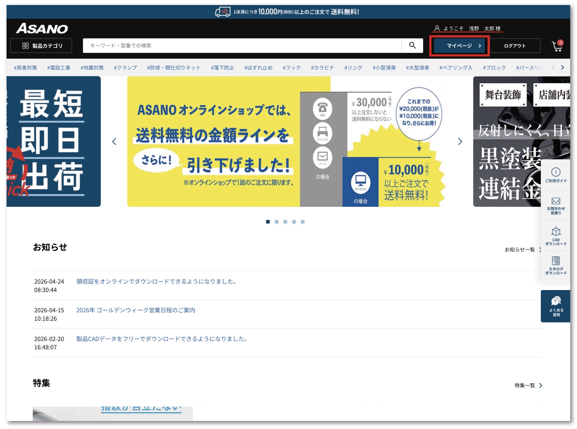This screenshot has height=429, width=577.
Task: Click the ログアウト button
Action: 515,46
